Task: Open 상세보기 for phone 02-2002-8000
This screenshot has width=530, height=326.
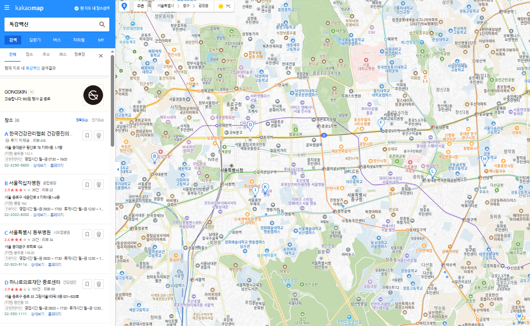Action: click(40, 215)
